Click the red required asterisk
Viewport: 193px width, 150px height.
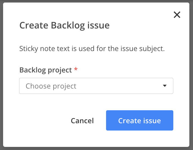[x=76, y=69]
